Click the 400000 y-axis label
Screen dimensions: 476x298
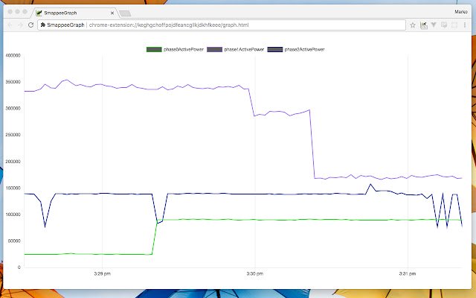tap(13, 55)
